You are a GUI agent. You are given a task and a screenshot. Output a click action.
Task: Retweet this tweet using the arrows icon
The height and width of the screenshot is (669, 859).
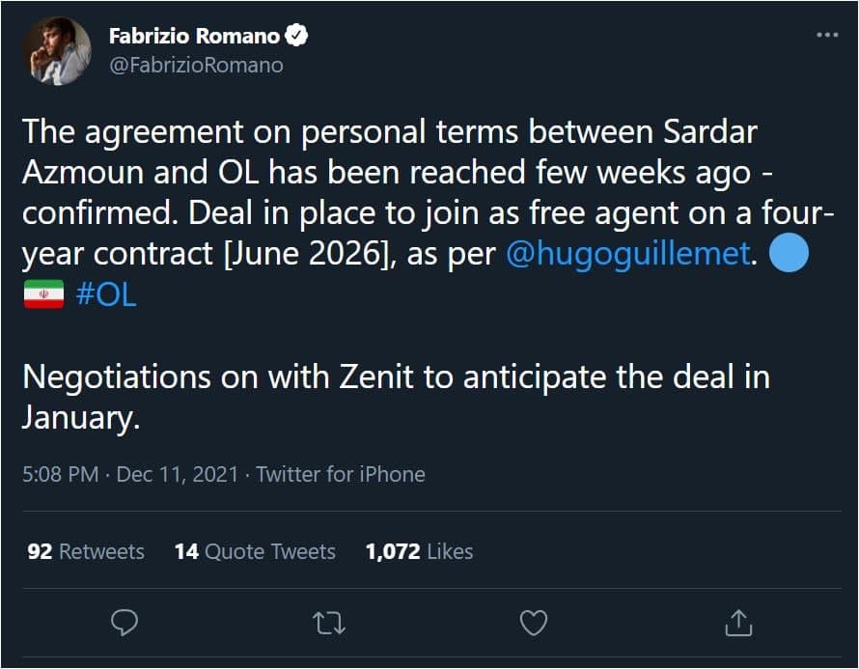tap(329, 623)
